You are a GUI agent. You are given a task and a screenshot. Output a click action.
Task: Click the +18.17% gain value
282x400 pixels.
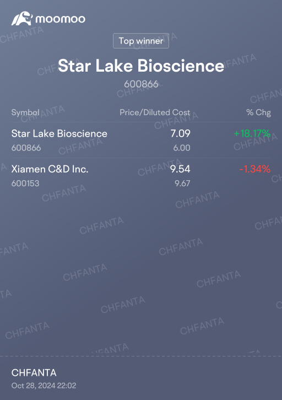[252, 133]
